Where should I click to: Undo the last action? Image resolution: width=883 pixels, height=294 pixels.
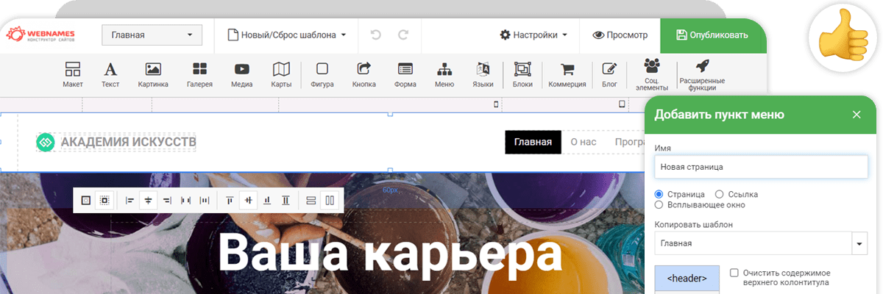[x=376, y=35]
